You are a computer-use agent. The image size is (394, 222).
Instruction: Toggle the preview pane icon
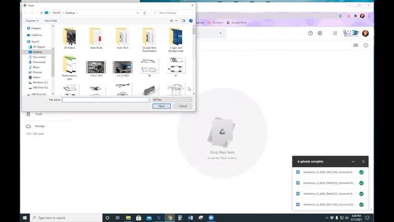click(183, 20)
